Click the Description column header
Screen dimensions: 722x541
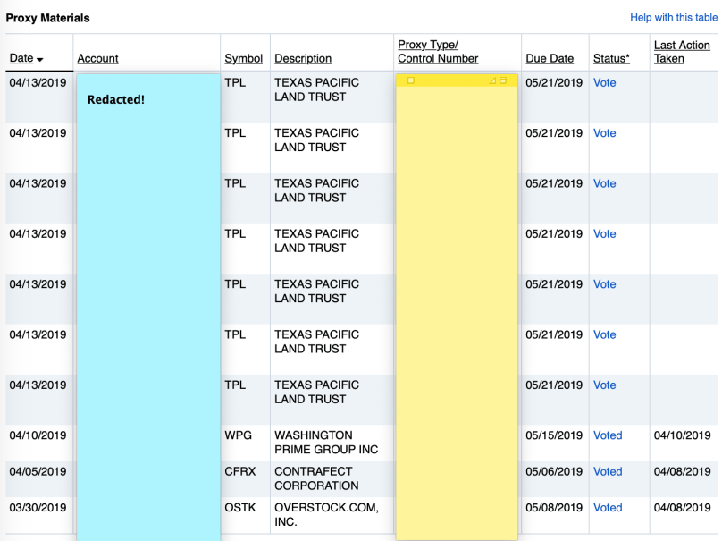[303, 58]
